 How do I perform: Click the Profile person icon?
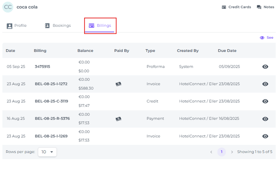10,26
